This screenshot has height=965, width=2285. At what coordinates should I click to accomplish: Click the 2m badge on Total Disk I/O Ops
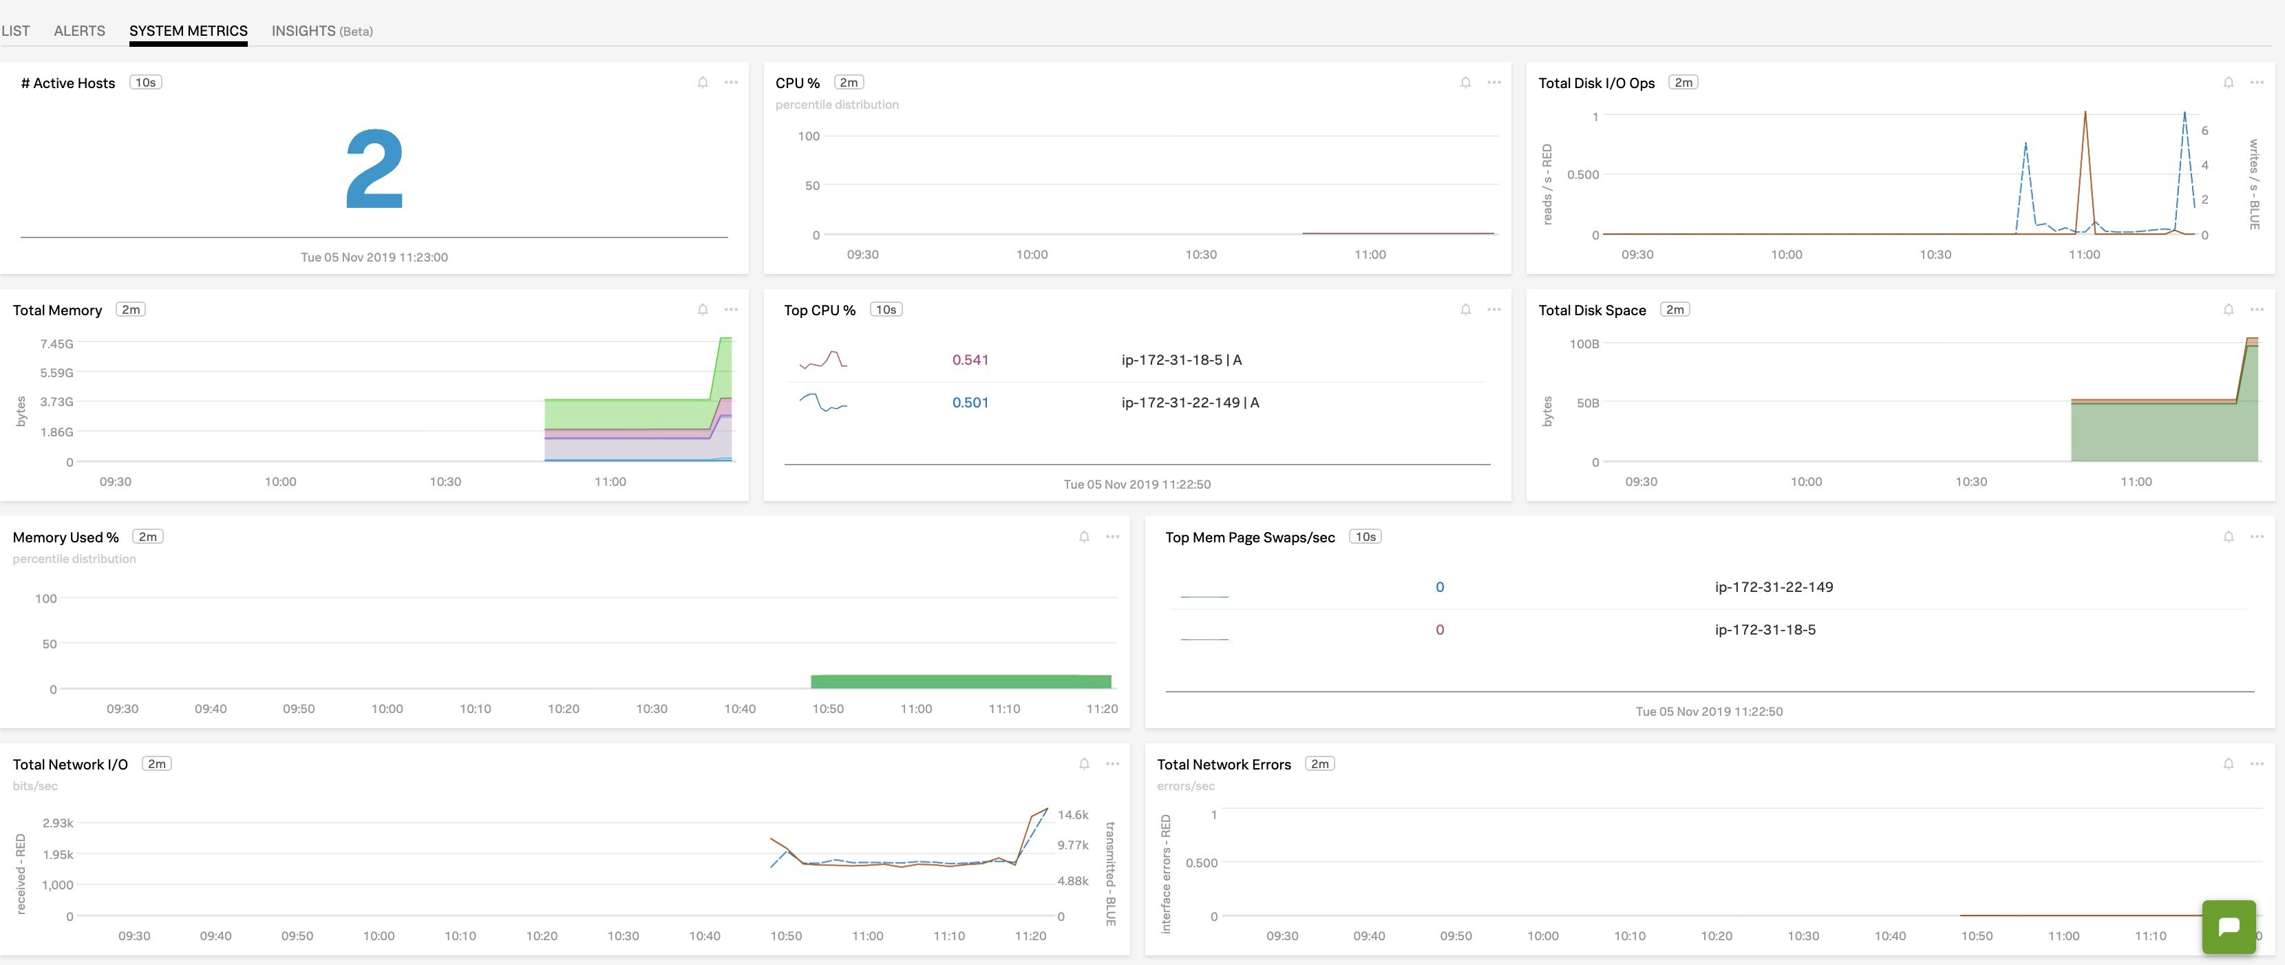(x=1683, y=83)
